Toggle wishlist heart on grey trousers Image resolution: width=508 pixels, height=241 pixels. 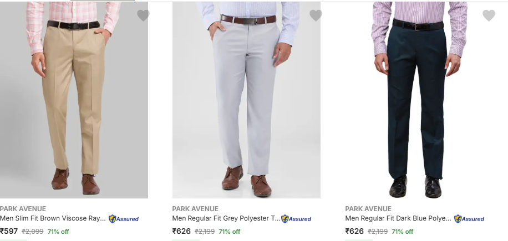tap(316, 16)
